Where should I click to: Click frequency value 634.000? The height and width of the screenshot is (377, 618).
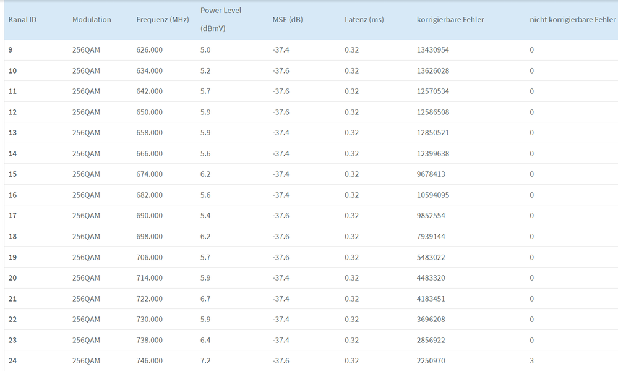149,71
